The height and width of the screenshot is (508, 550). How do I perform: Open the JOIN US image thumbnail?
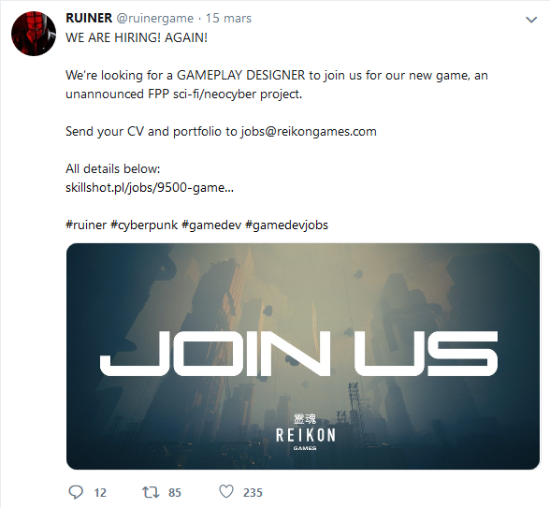tap(303, 356)
